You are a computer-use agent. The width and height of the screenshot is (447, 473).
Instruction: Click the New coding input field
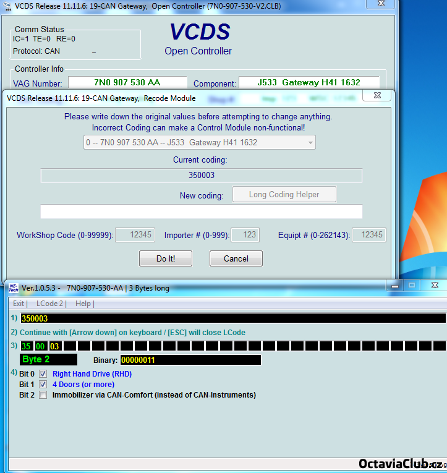click(201, 212)
